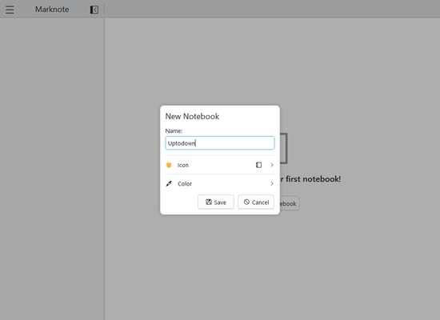Click the Name input field containing Uptodown
Screen dimensions: 440x320
(x=220, y=143)
